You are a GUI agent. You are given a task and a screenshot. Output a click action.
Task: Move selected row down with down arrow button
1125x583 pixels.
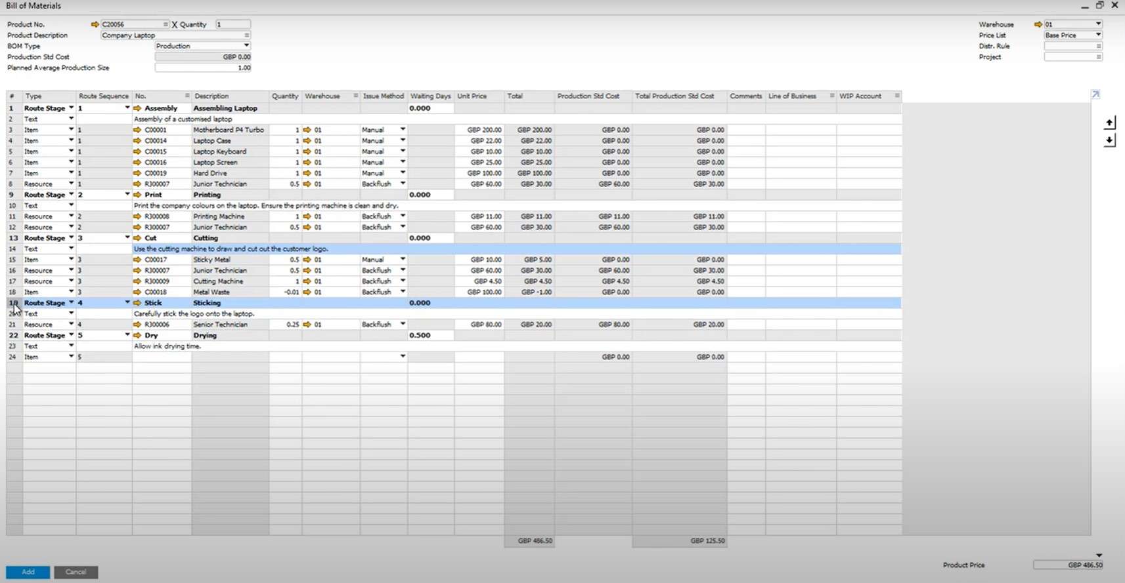1109,140
